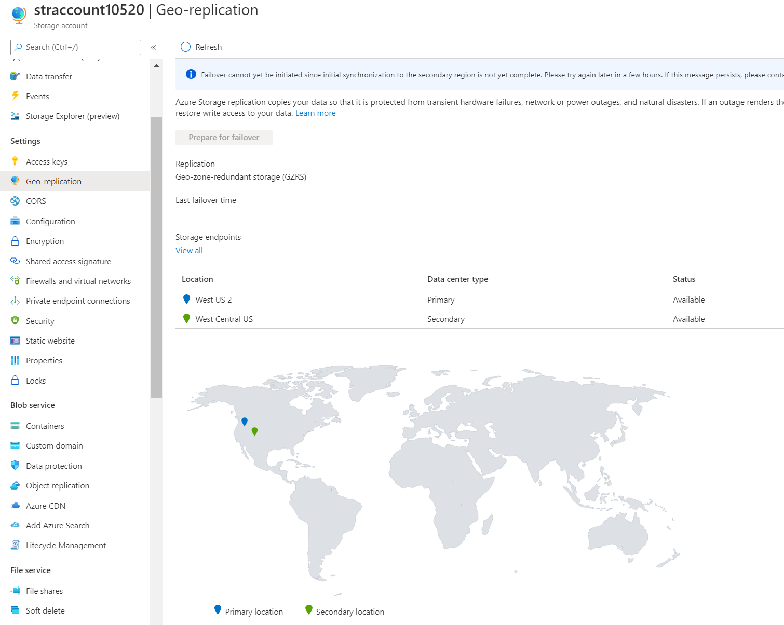Click the Primary data center type cell
784x625 pixels.
click(x=441, y=300)
